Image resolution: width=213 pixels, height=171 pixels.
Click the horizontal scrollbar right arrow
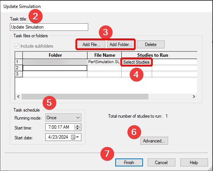(194, 96)
